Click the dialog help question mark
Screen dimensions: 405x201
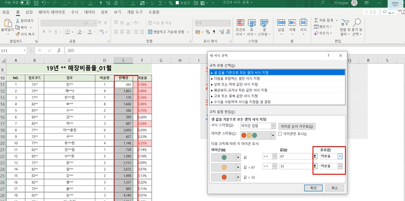328,56
